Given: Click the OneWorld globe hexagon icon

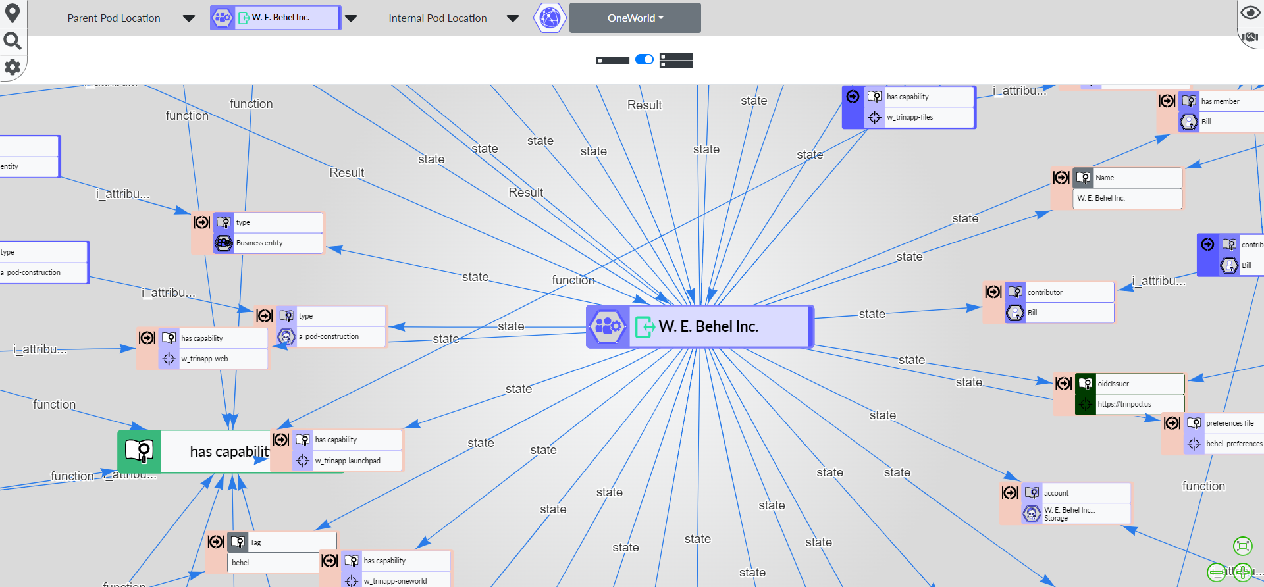Looking at the screenshot, I should coord(550,18).
